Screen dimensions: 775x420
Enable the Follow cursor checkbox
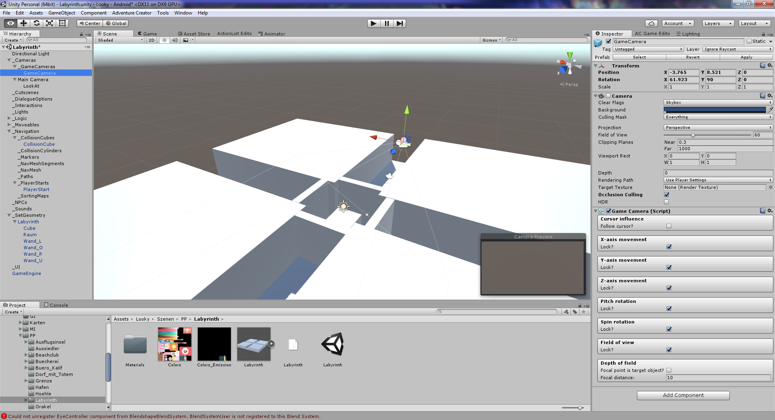(x=669, y=226)
